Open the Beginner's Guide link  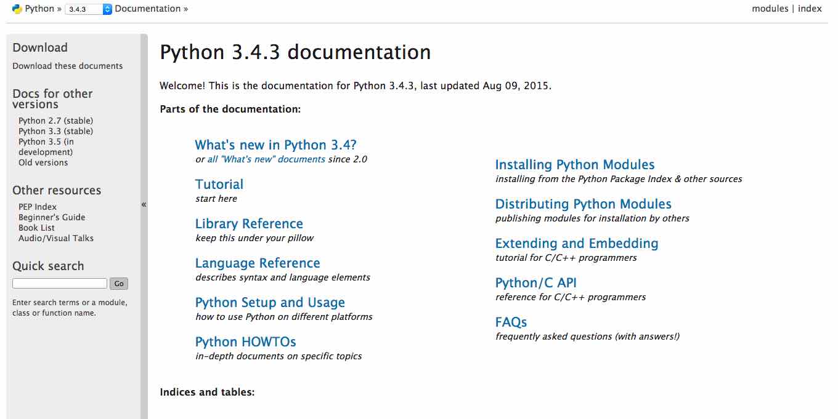[52, 217]
